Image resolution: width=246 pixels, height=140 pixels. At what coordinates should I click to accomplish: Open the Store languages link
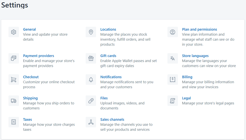coord(195,56)
